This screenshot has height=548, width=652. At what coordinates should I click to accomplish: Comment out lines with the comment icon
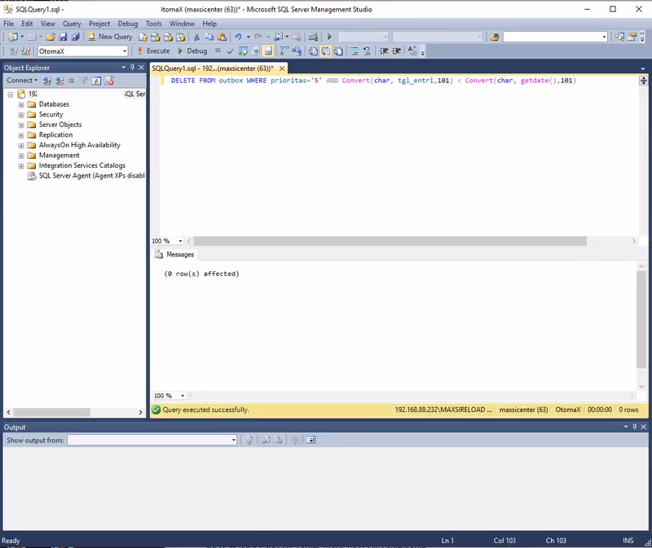(x=354, y=50)
